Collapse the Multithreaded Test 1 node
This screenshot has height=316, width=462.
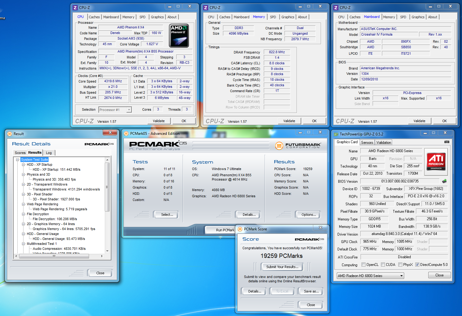24,244
